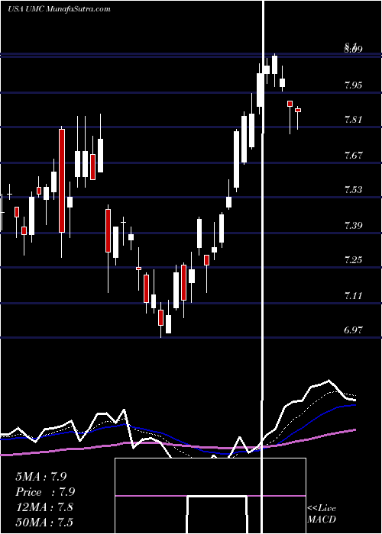The width and height of the screenshot is (382, 534).
Task: Click the 7.95 price axis label
Action: point(354,85)
